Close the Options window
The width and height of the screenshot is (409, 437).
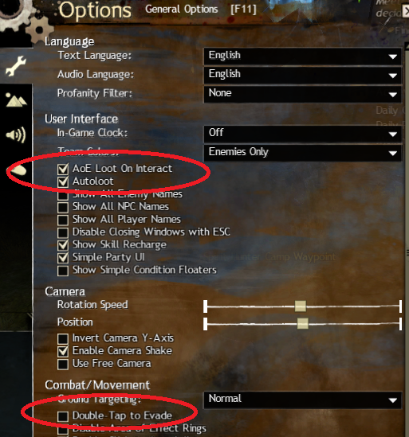click(x=405, y=11)
